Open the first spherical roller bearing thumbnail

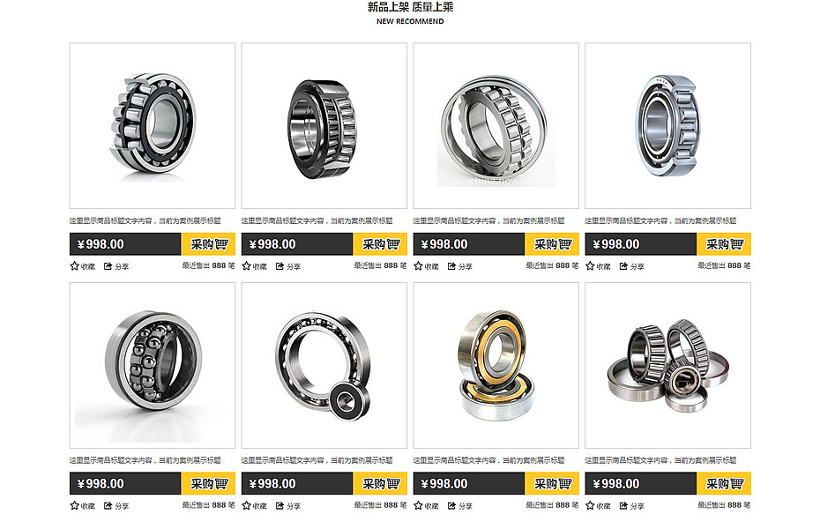point(153,126)
